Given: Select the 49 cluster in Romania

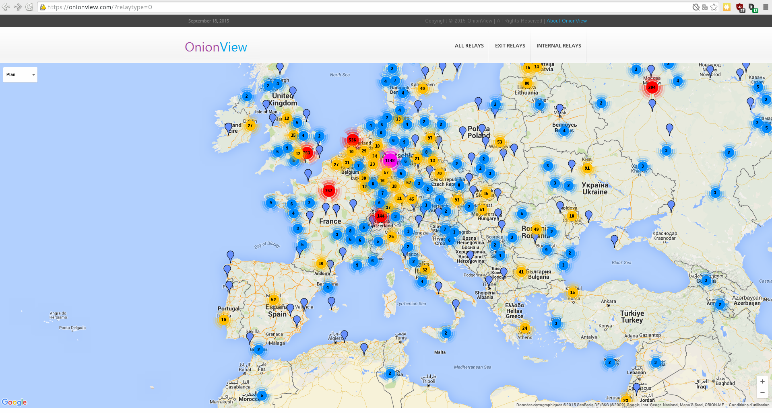Looking at the screenshot, I should [x=536, y=229].
